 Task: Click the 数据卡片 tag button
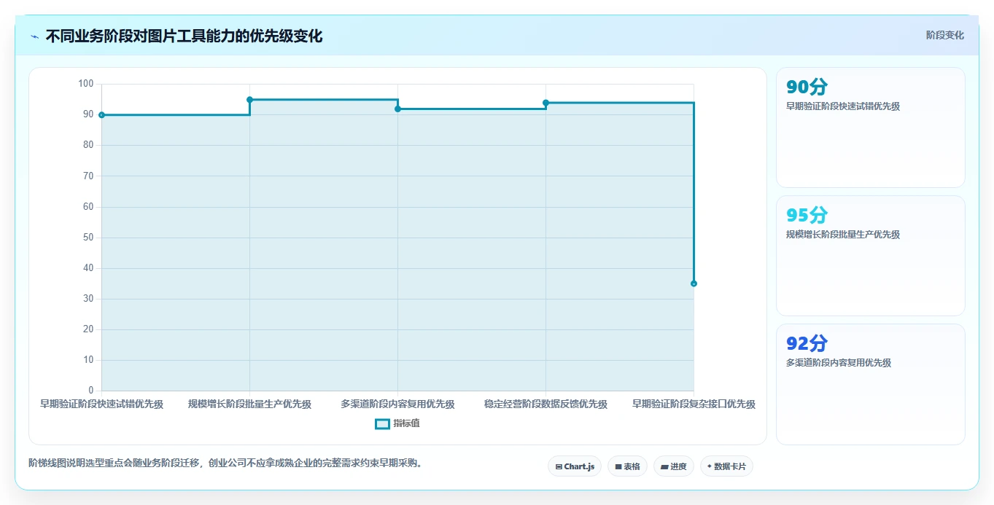pos(726,466)
